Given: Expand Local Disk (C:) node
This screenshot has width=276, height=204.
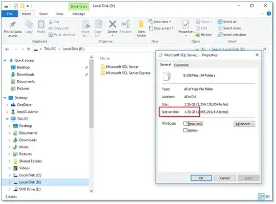Looking at the screenshot, I should click(9, 175).
